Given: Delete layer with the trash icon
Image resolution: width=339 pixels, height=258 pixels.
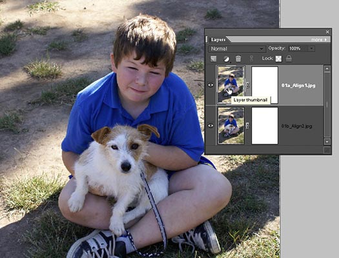Looking at the screenshot, I should (238, 59).
